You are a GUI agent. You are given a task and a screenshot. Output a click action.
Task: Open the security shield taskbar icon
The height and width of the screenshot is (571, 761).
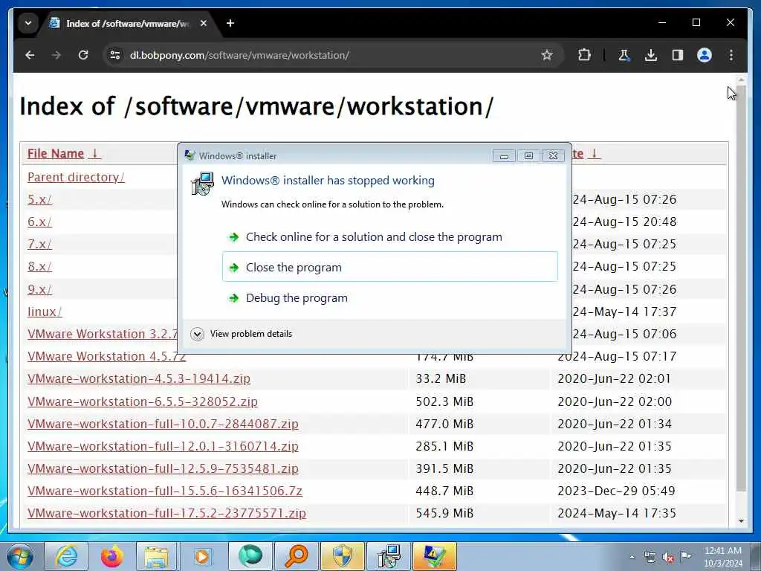click(342, 556)
